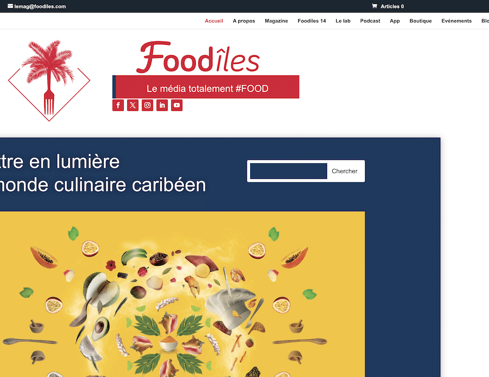489x377 pixels.
Task: Open the Instagram social icon
Action: tap(147, 105)
